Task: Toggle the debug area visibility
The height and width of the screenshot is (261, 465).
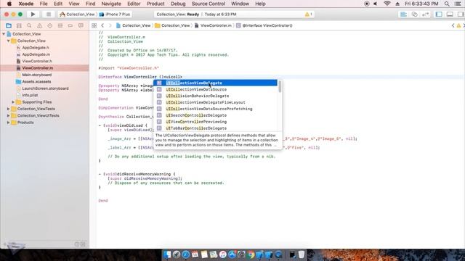Action: click(x=450, y=14)
